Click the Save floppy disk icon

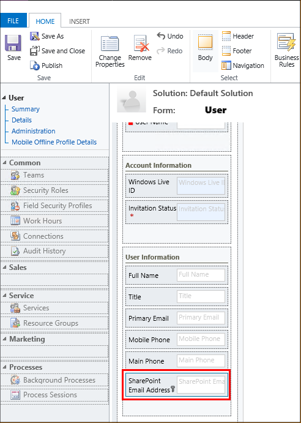click(13, 43)
